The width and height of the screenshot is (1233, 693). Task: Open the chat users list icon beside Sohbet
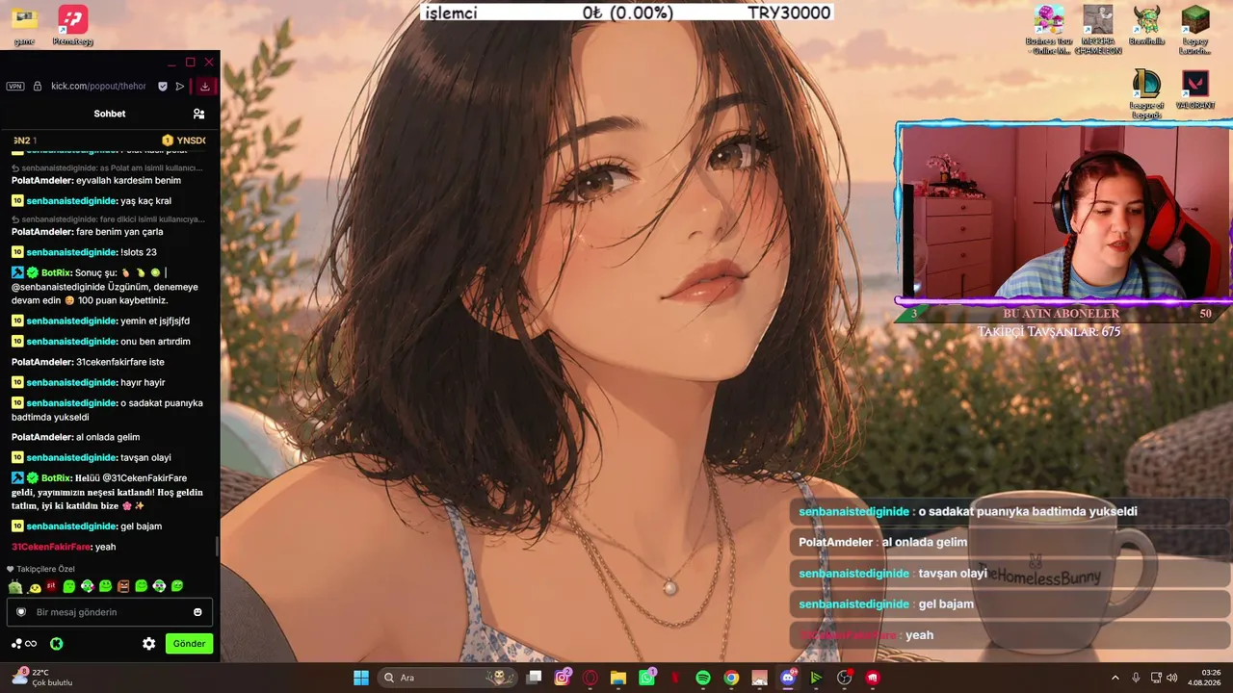(198, 114)
